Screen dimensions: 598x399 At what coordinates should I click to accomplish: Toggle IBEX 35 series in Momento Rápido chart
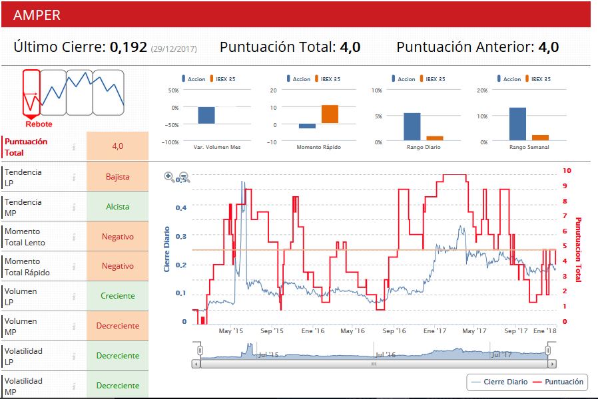click(328, 79)
